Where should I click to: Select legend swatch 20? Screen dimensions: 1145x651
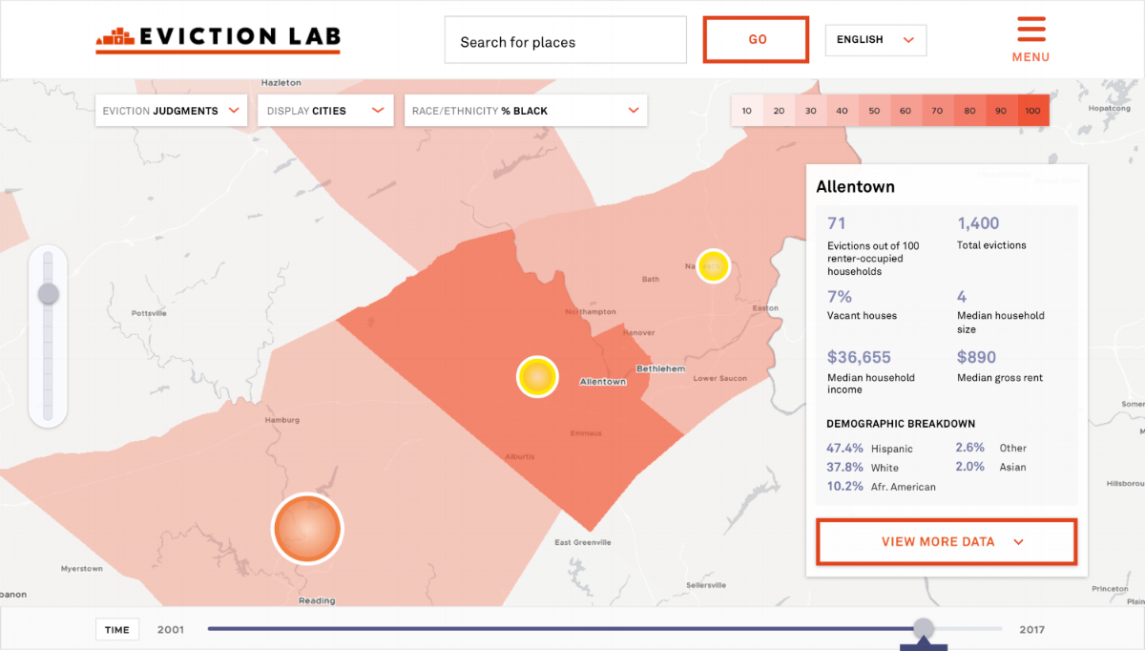click(779, 111)
